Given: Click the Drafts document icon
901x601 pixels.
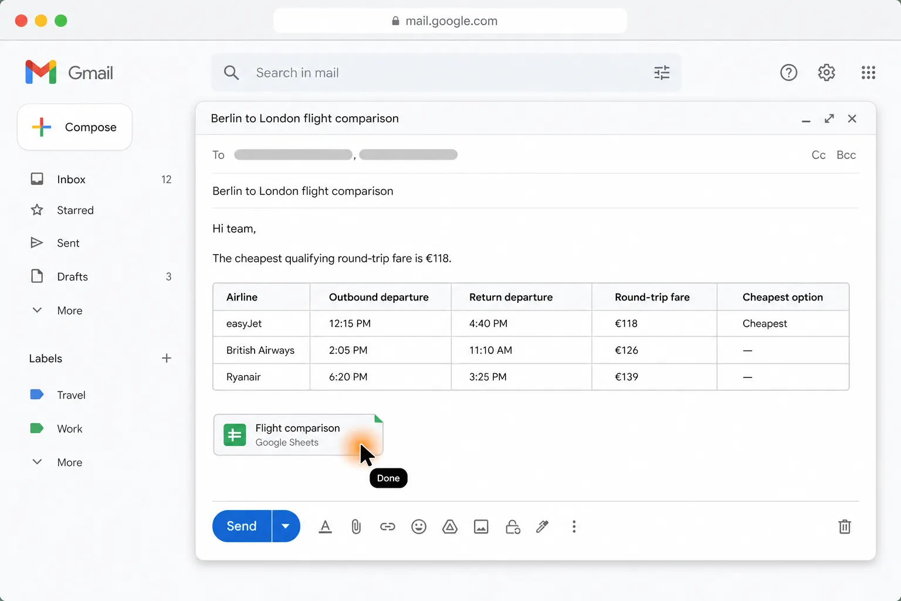Looking at the screenshot, I should click(37, 276).
